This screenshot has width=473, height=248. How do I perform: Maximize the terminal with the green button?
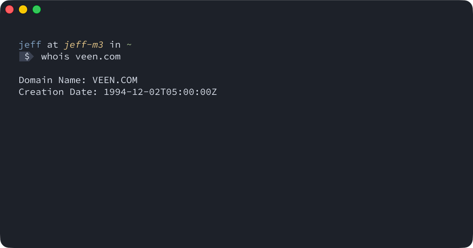click(37, 9)
